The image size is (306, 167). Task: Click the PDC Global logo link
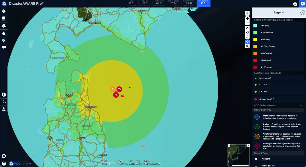[x=20, y=163]
